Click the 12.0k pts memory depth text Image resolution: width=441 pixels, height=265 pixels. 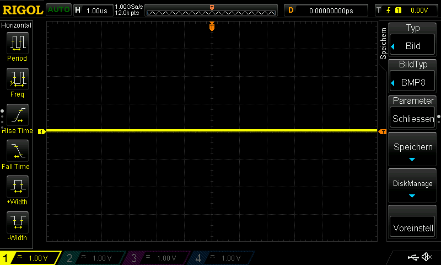point(127,13)
